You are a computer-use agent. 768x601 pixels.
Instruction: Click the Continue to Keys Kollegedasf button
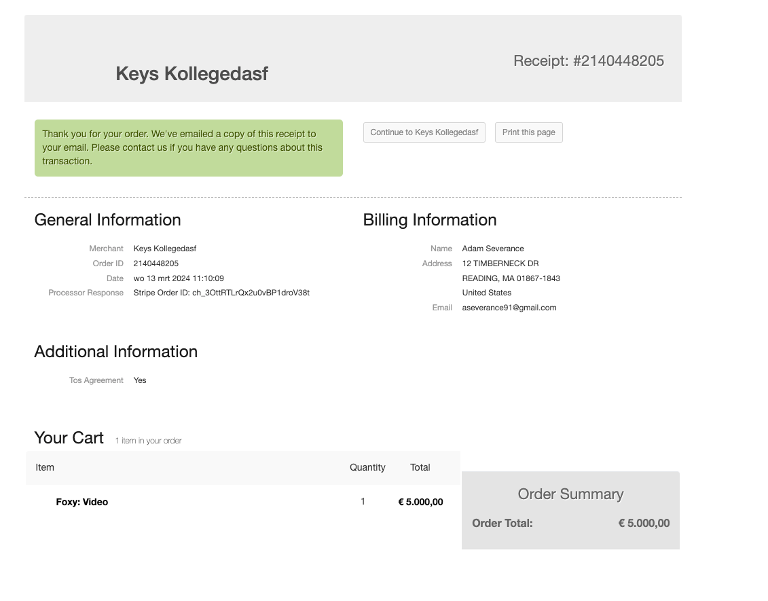click(424, 132)
